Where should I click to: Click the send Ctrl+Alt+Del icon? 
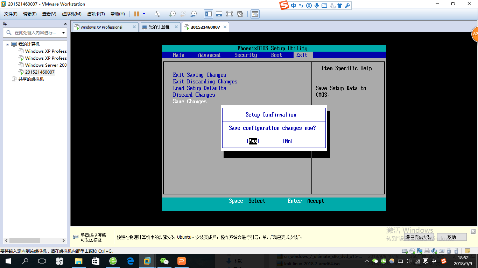coord(157,14)
